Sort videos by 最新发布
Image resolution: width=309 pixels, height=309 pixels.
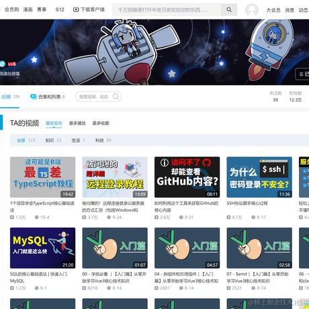tap(54, 123)
